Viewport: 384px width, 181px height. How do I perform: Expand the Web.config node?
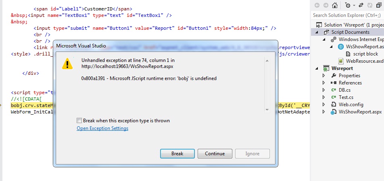click(x=324, y=105)
